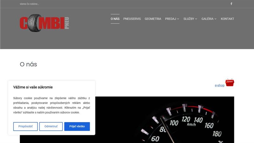Open the Facebook page icon
Screen dimensions: 254x143
coord(231,4)
